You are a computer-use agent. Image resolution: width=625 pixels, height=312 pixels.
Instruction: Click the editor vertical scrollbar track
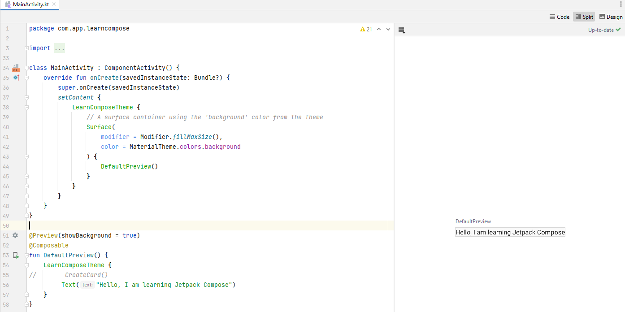click(x=388, y=170)
